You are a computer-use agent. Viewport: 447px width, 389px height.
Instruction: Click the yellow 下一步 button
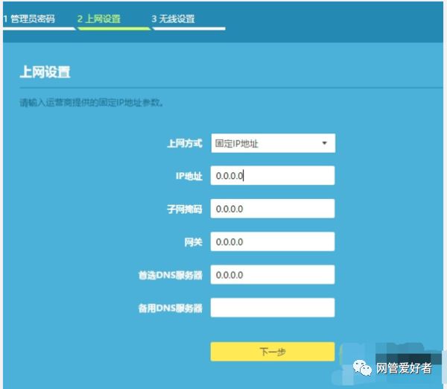[x=273, y=352]
